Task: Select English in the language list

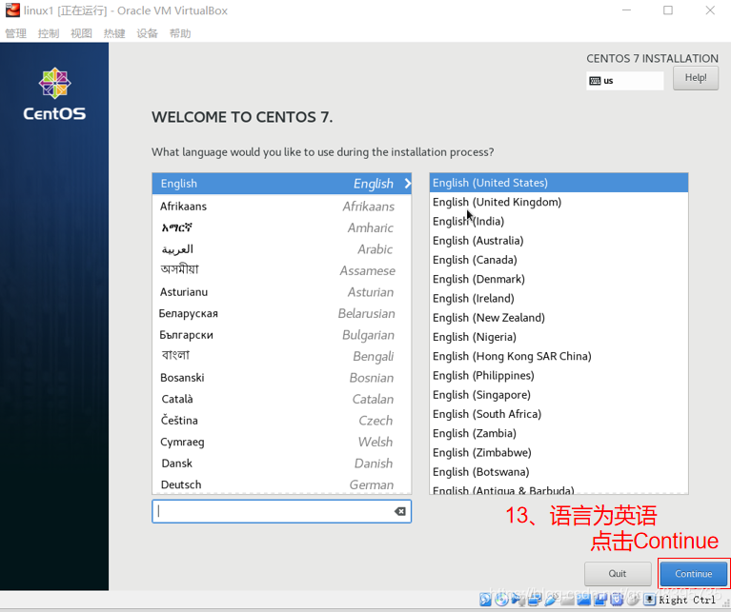Action: (281, 184)
